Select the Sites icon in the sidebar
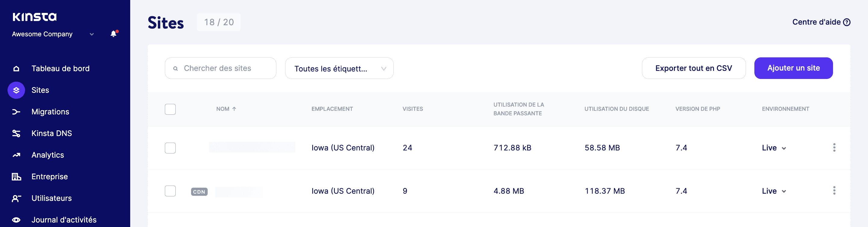 coord(16,90)
